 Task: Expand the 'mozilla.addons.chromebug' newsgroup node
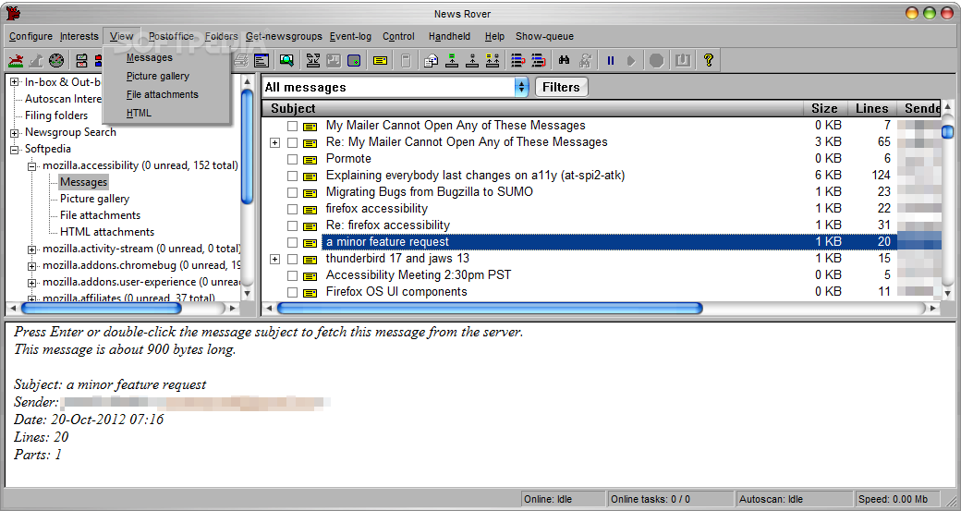coord(31,266)
